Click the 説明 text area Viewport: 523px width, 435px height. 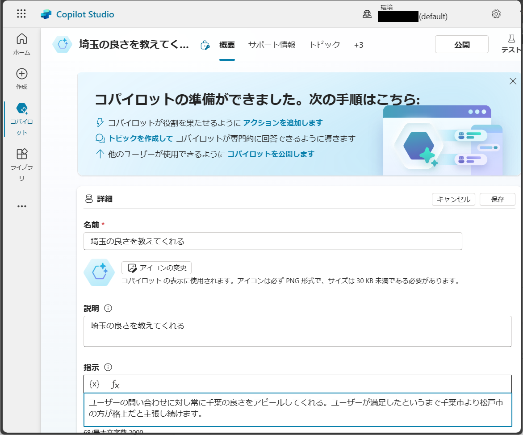[x=297, y=331]
